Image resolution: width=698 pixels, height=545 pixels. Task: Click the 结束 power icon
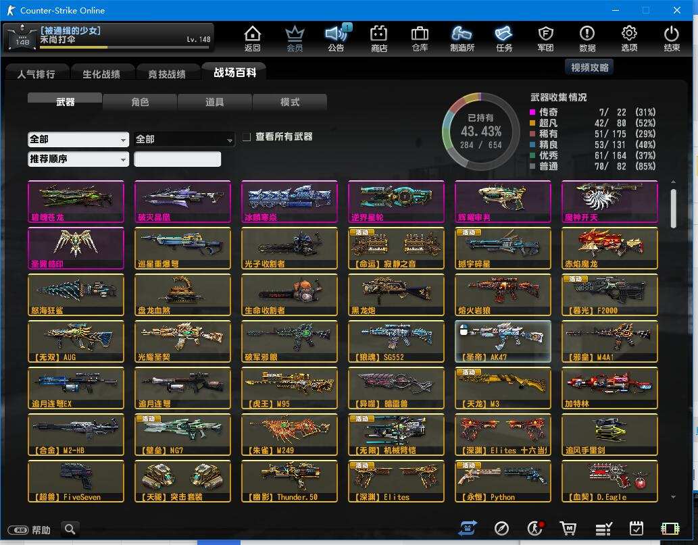pyautogui.click(x=671, y=38)
